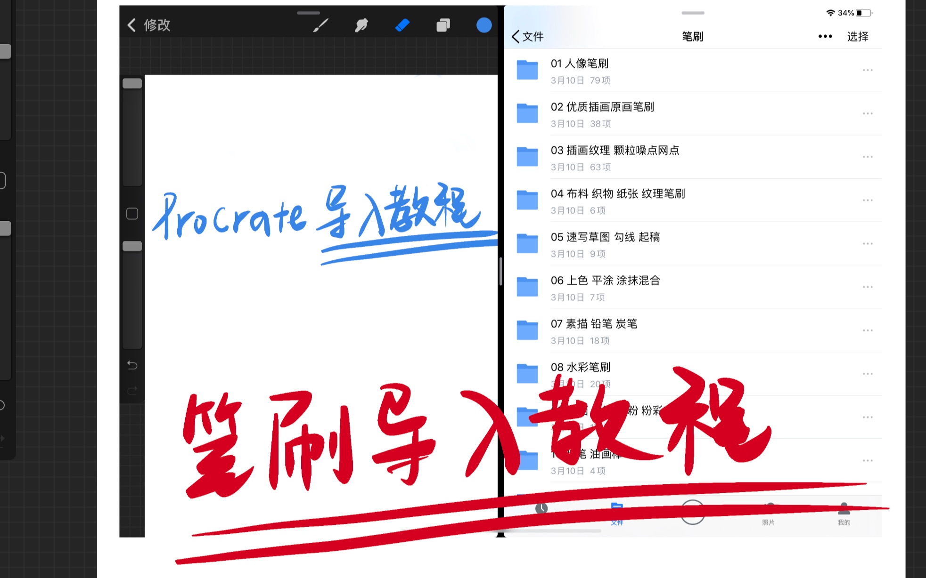The image size is (926, 578).
Task: Tap the undo arrow in Procreate
Action: pyautogui.click(x=132, y=365)
